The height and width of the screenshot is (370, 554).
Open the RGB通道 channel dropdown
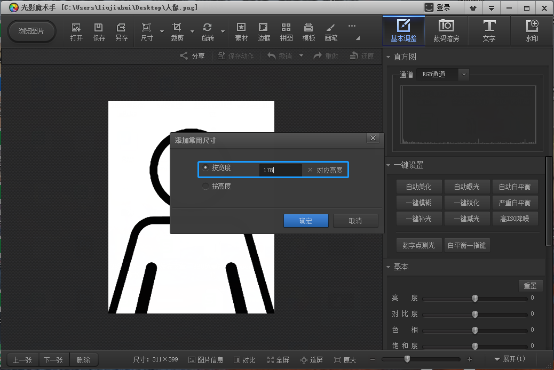(464, 75)
